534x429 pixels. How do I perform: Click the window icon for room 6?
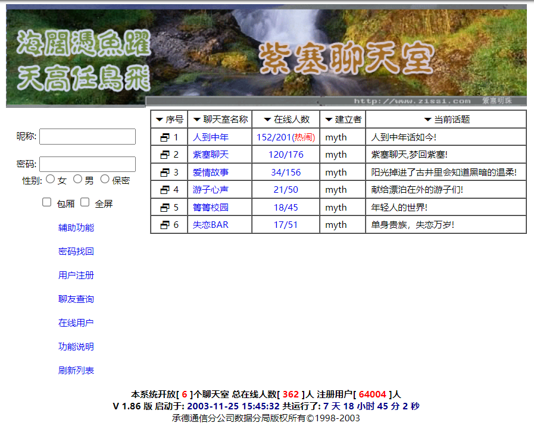point(165,225)
